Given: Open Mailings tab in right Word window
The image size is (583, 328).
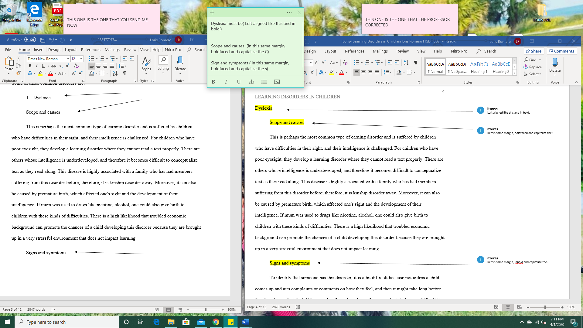Looking at the screenshot, I should point(380,51).
